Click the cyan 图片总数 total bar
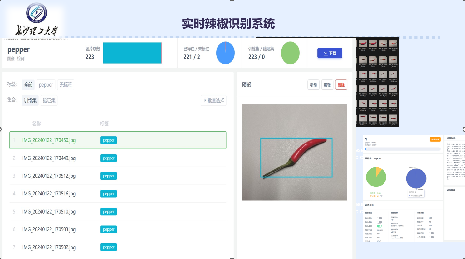 coord(132,53)
